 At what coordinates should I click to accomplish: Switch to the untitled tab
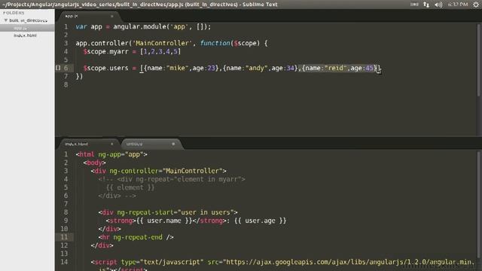134,144
